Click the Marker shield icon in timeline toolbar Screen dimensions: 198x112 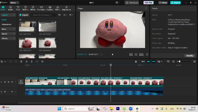[42, 62]
